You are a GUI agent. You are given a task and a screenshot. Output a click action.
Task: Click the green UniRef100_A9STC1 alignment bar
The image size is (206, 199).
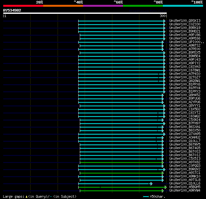(121, 173)
